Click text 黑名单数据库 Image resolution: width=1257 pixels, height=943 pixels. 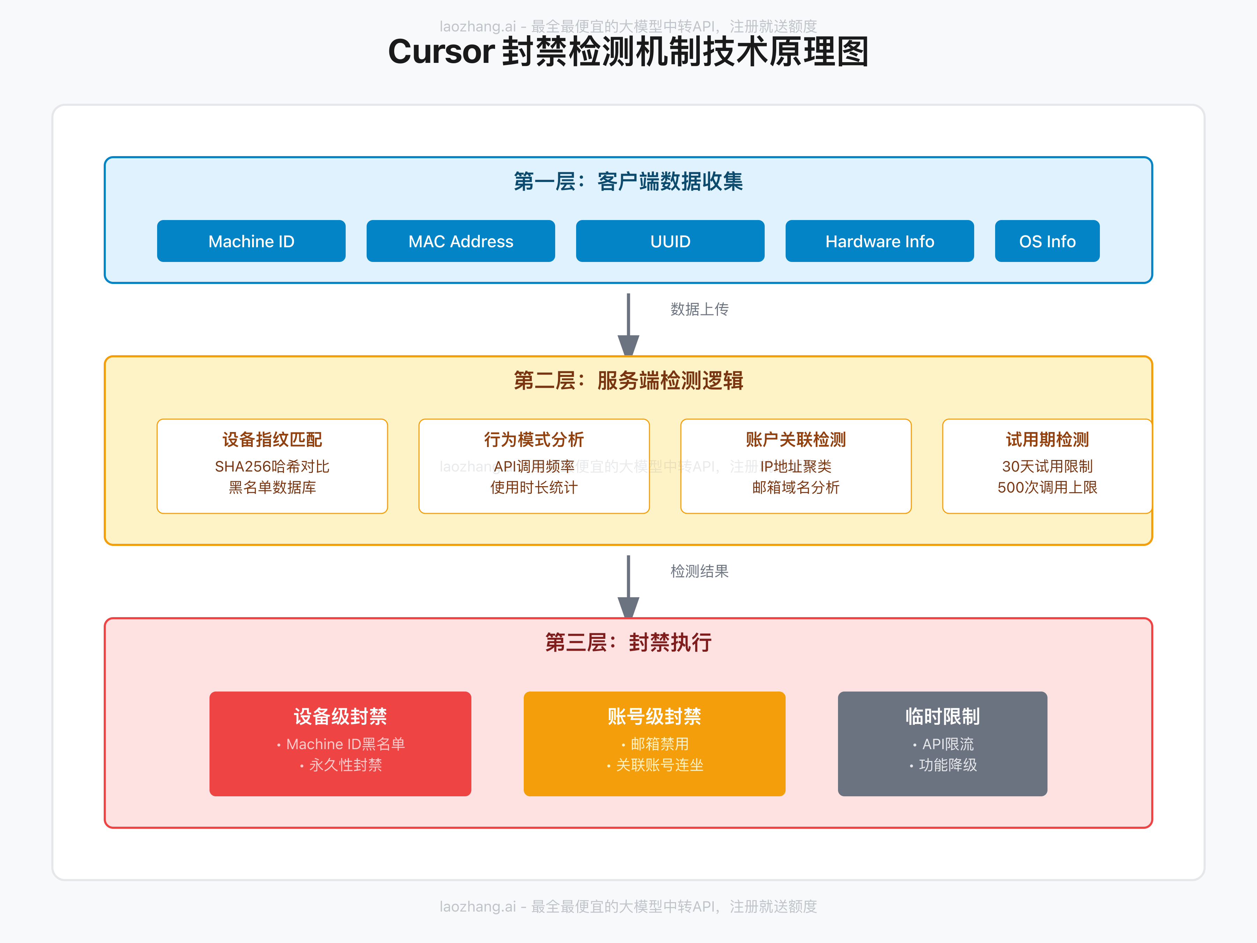pyautogui.click(x=272, y=488)
